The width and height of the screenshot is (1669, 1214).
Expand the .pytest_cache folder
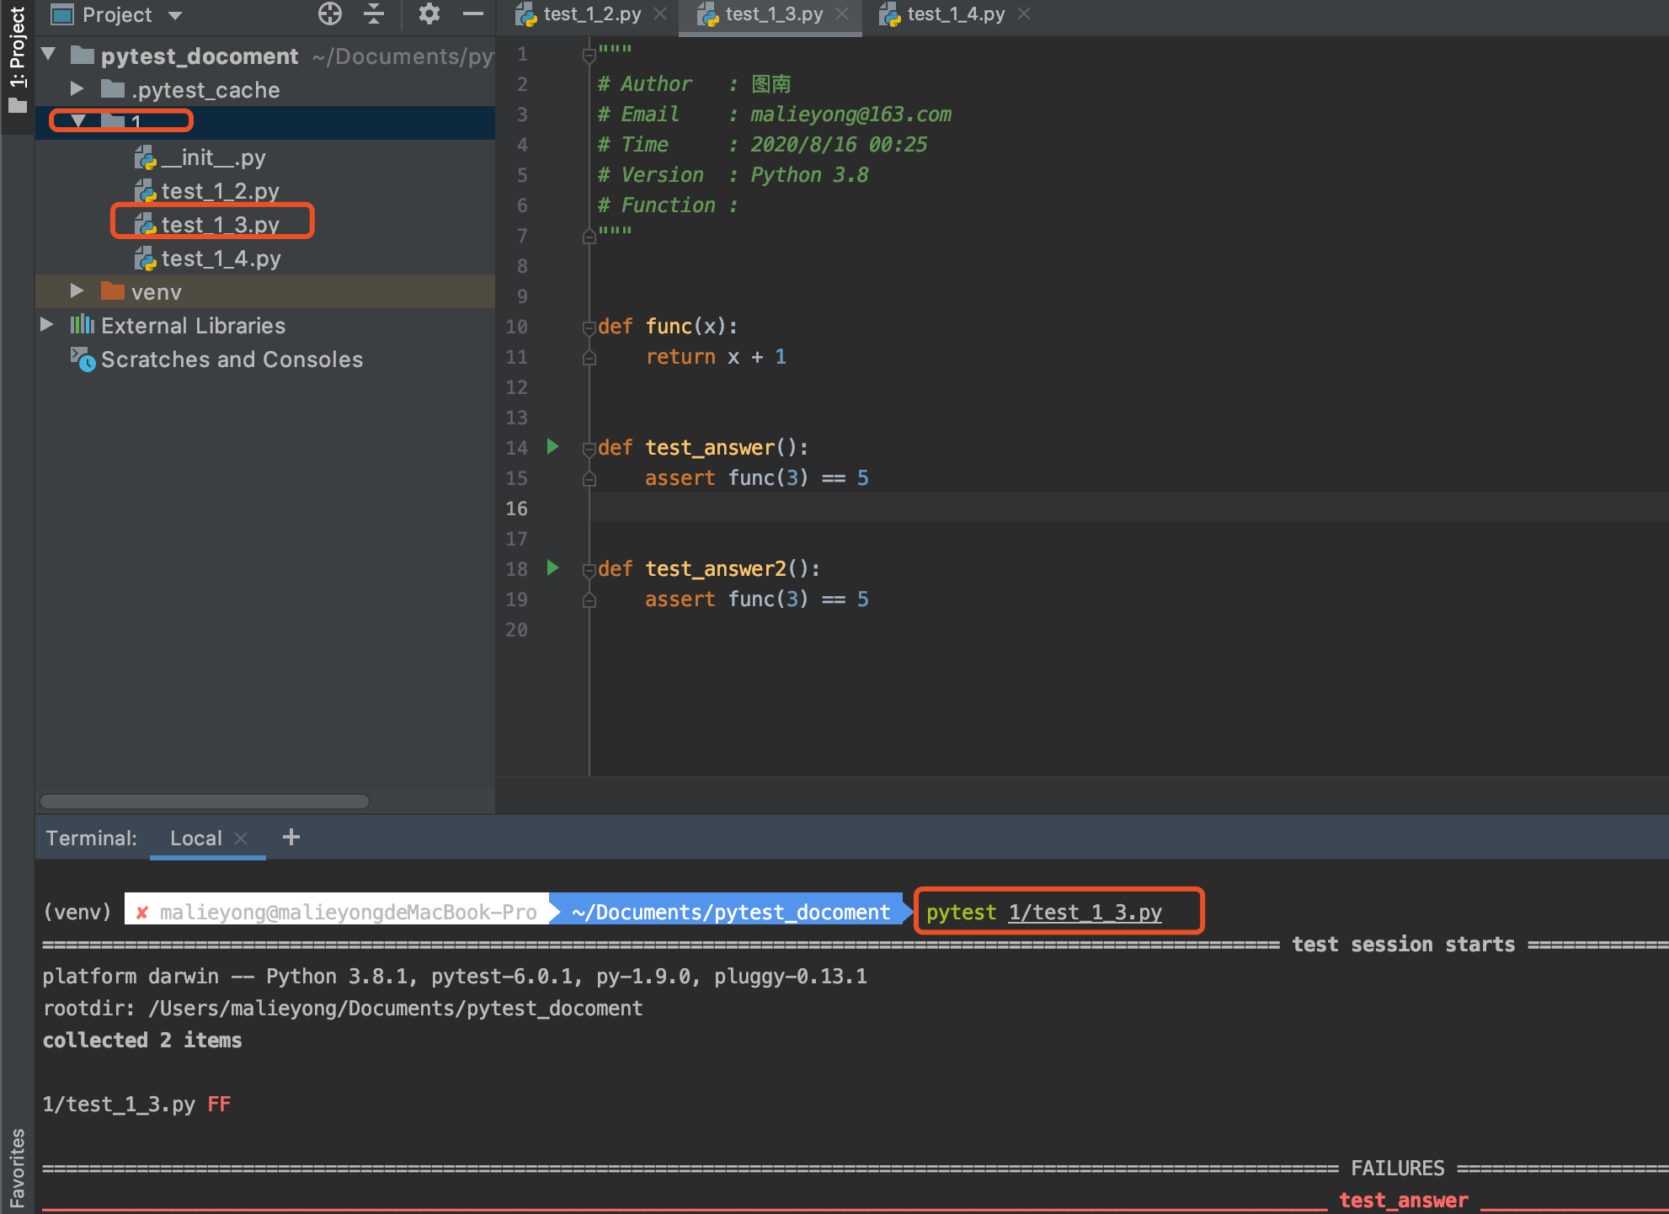(x=77, y=88)
